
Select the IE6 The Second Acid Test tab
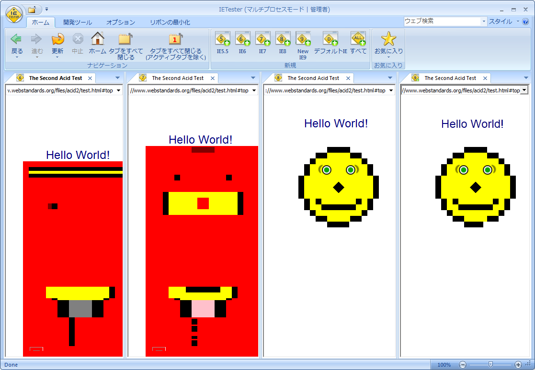point(55,78)
